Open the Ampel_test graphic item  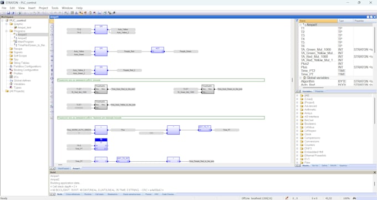coord(24,27)
